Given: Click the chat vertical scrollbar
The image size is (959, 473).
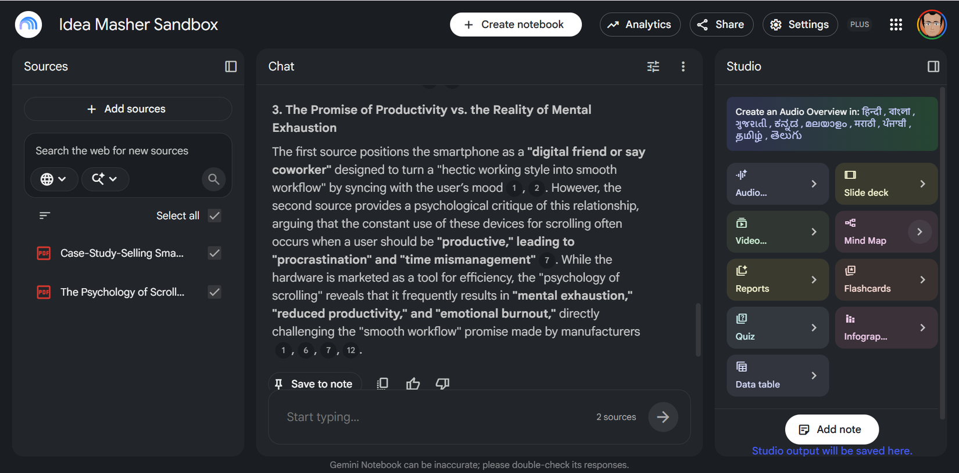Looking at the screenshot, I should point(698,329).
